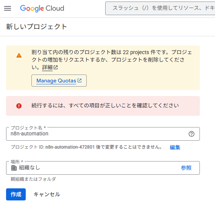Click the キャンセル cancel button
Viewport: 215px width, 208px height.
(47, 194)
